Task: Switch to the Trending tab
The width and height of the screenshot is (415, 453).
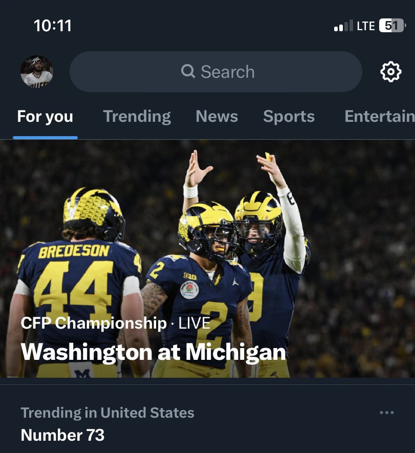Action: [137, 116]
